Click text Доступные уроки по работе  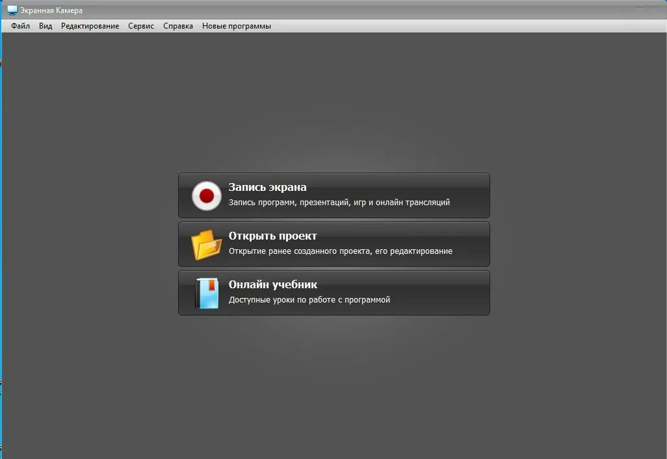pyautogui.click(x=282, y=300)
